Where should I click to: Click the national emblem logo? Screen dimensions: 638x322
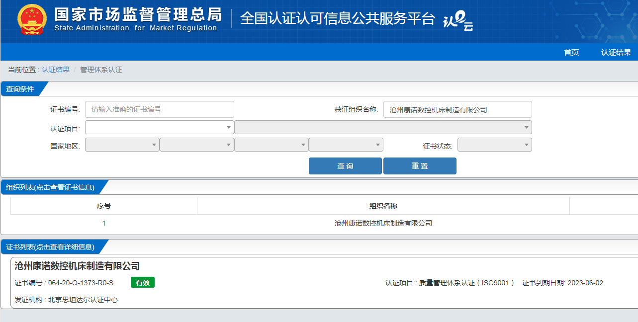click(32, 20)
